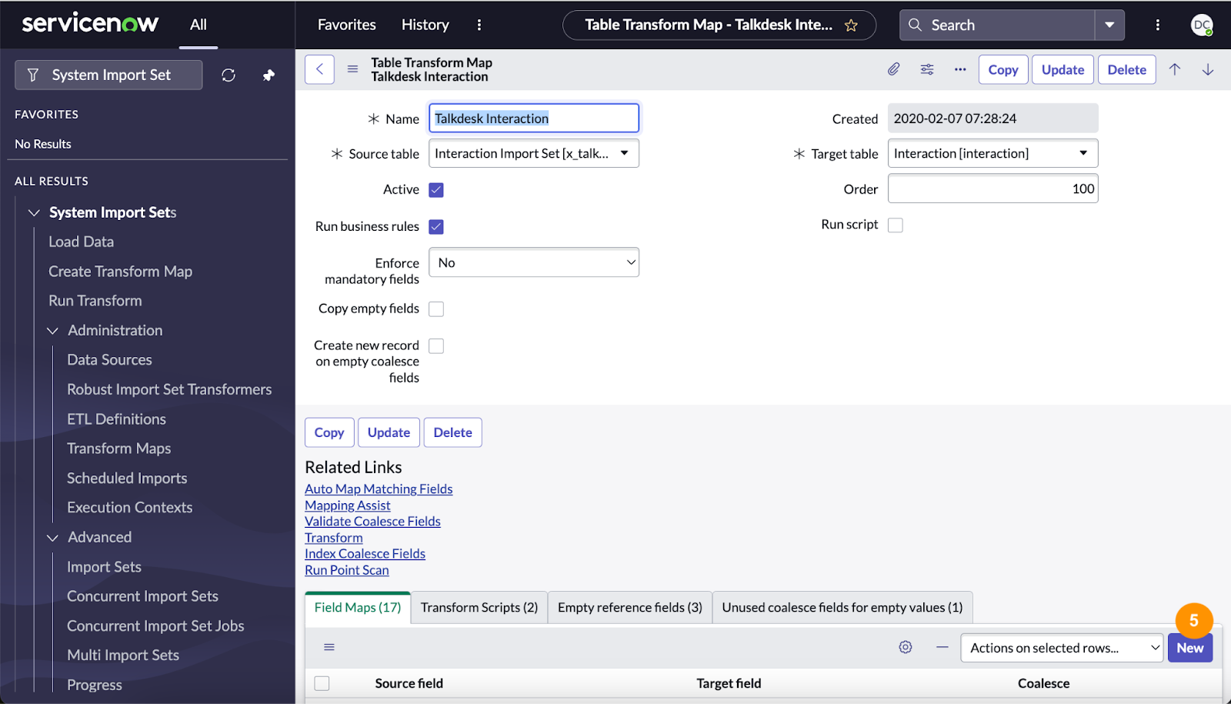Viewport: 1231px width, 704px height.
Task: Open the search scope dropdown arrow
Action: point(1109,25)
